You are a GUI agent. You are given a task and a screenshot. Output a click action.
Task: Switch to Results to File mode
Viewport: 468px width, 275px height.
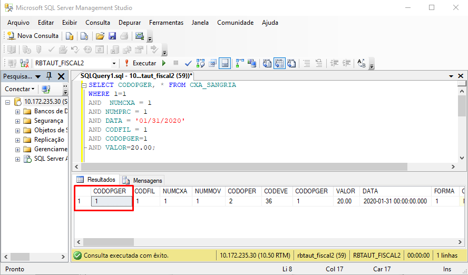tap(291, 63)
